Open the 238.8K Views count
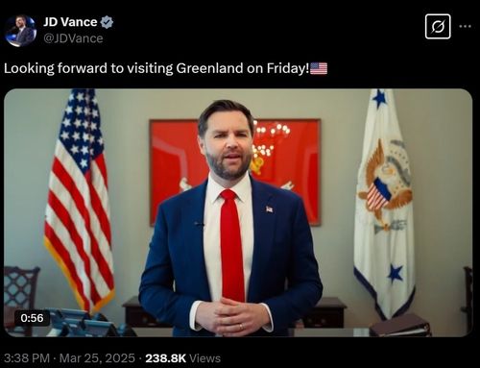Image resolution: width=480 pixels, height=368 pixels. (x=183, y=358)
